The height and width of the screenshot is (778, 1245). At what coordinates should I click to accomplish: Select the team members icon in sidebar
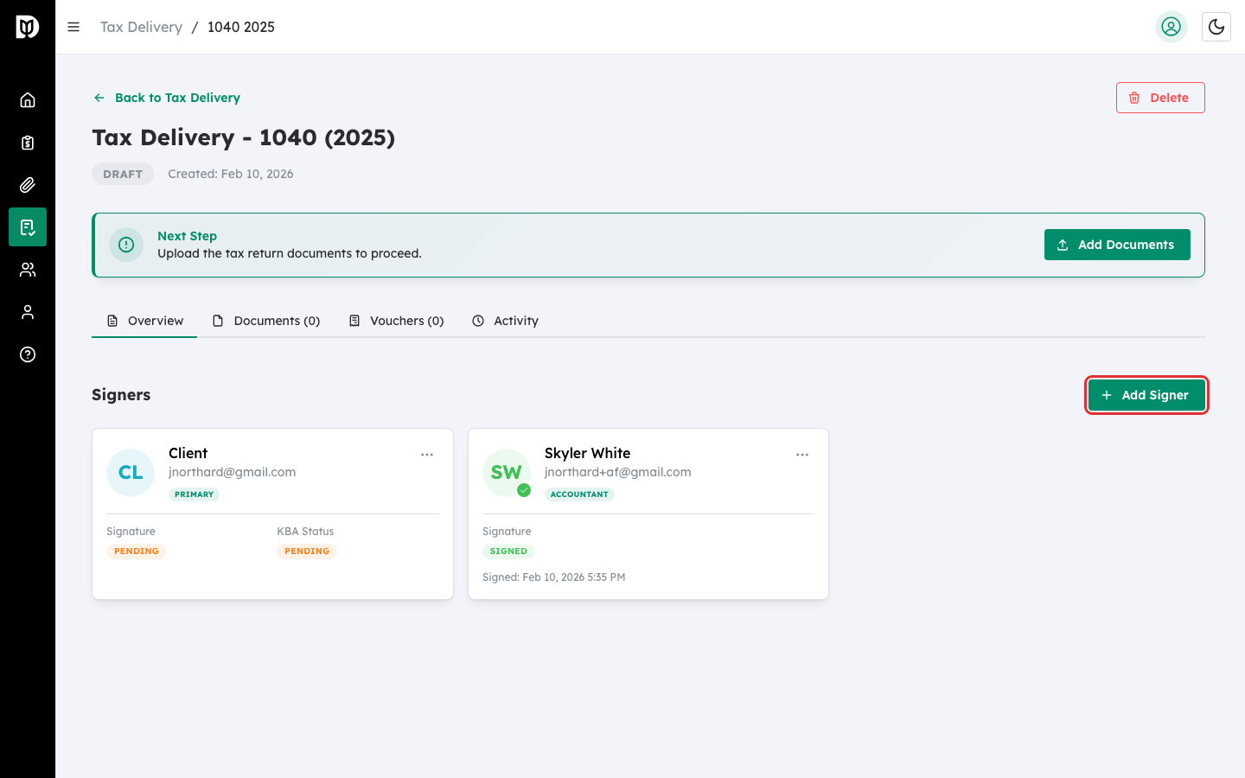coord(27,269)
